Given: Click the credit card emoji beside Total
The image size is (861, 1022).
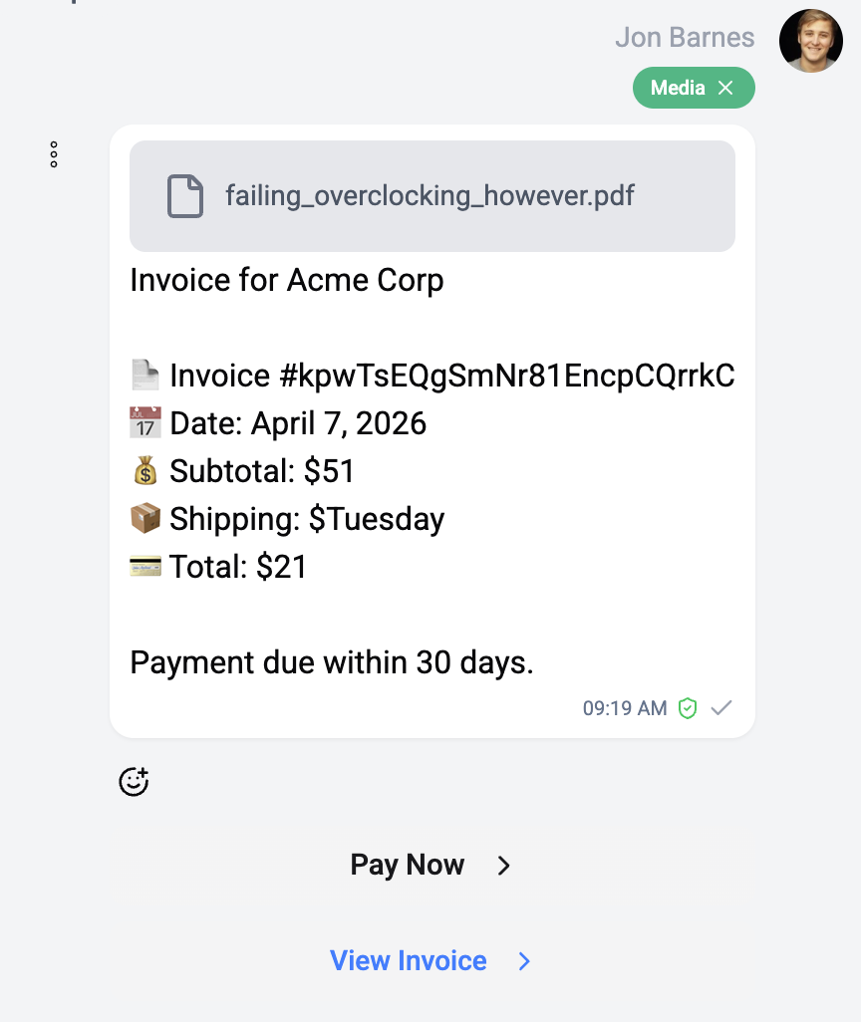Looking at the screenshot, I should tap(145, 567).
